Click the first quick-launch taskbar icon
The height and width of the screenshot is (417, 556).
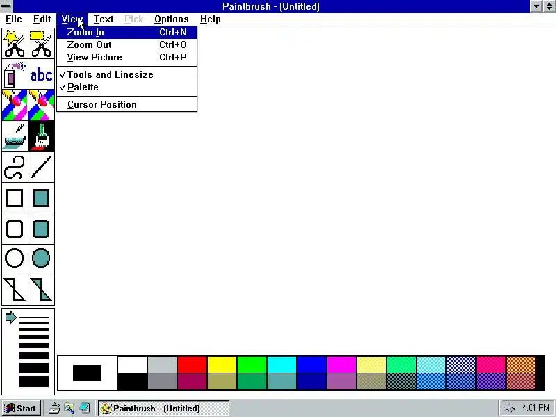(x=54, y=409)
